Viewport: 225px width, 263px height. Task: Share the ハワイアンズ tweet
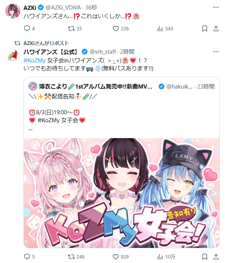pyautogui.click(x=216, y=257)
